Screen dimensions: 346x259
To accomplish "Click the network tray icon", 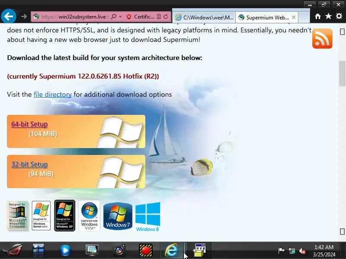I will point(292,251).
